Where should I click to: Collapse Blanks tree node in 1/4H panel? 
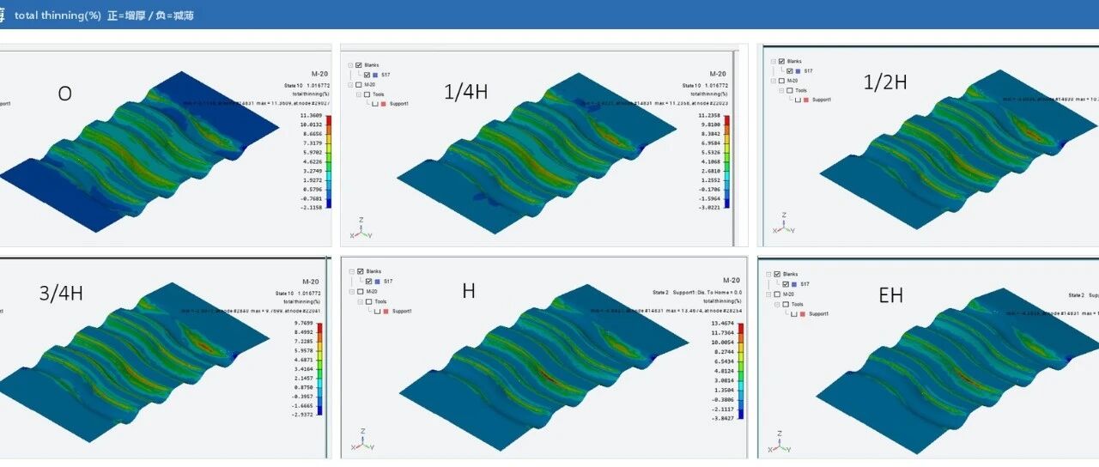click(x=350, y=65)
